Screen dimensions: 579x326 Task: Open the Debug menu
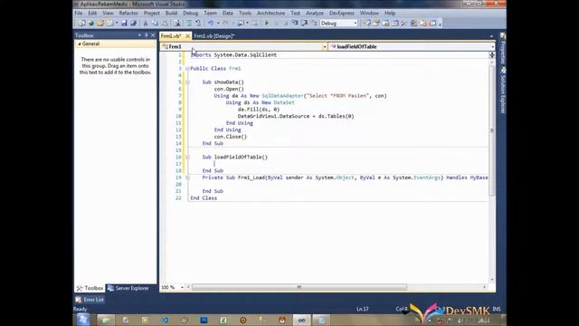point(191,13)
